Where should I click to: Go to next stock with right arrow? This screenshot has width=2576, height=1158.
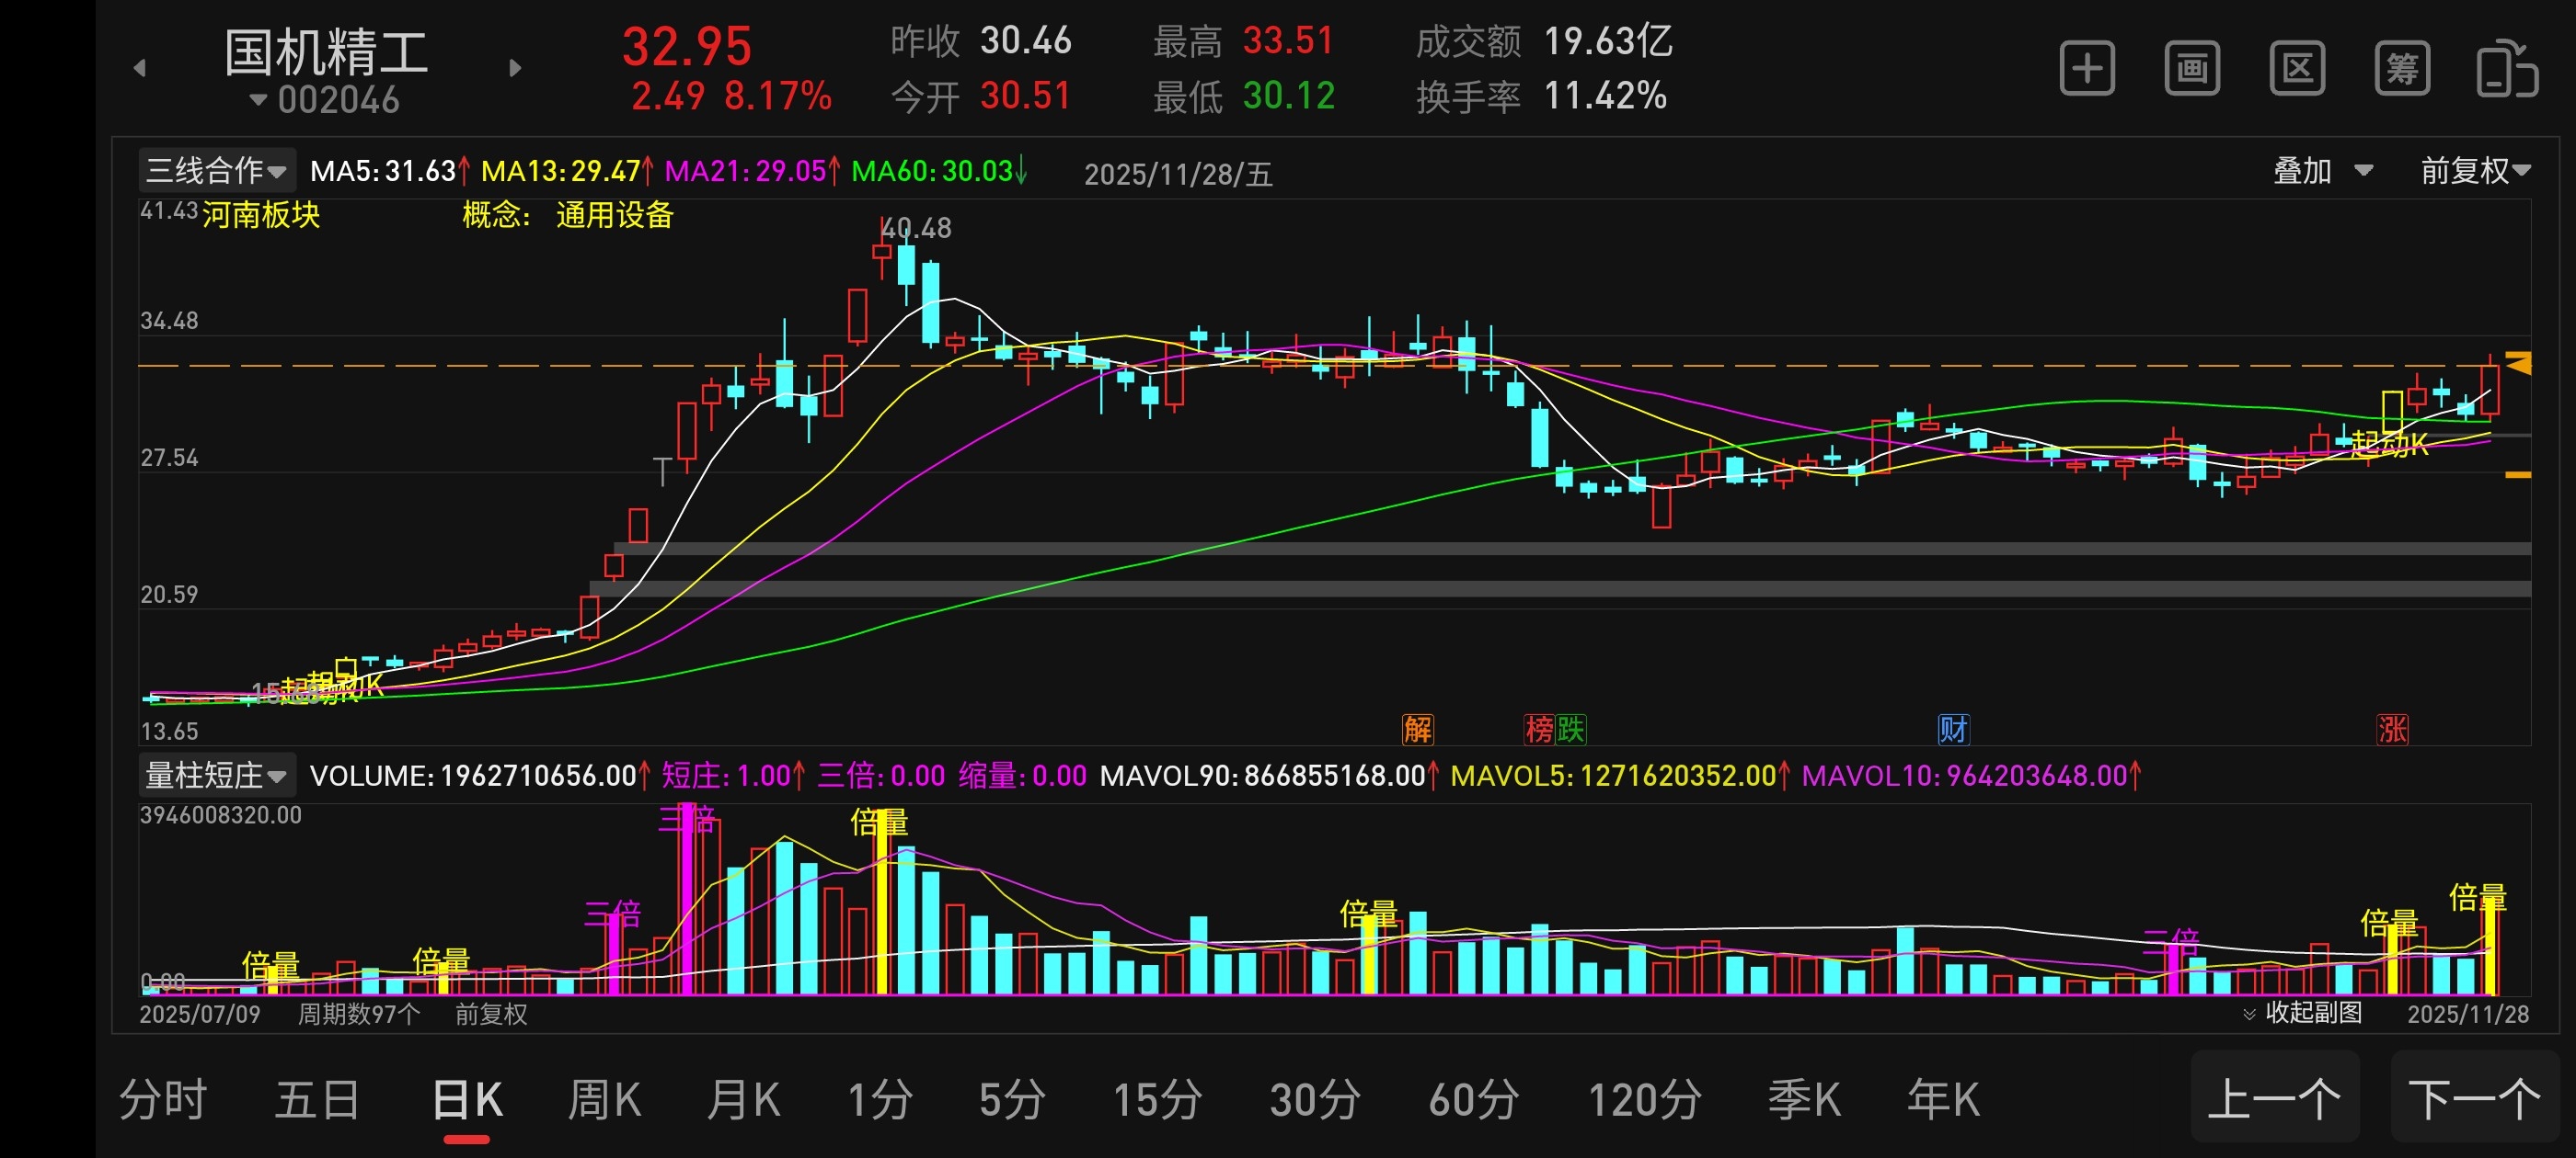pyautogui.click(x=515, y=68)
